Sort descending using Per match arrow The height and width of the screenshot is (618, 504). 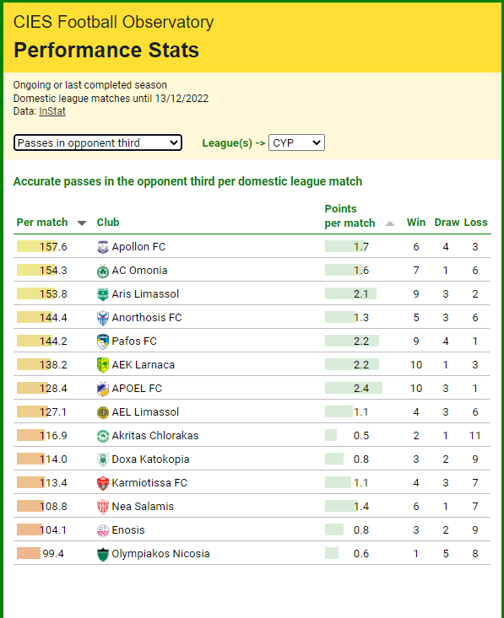click(x=82, y=223)
